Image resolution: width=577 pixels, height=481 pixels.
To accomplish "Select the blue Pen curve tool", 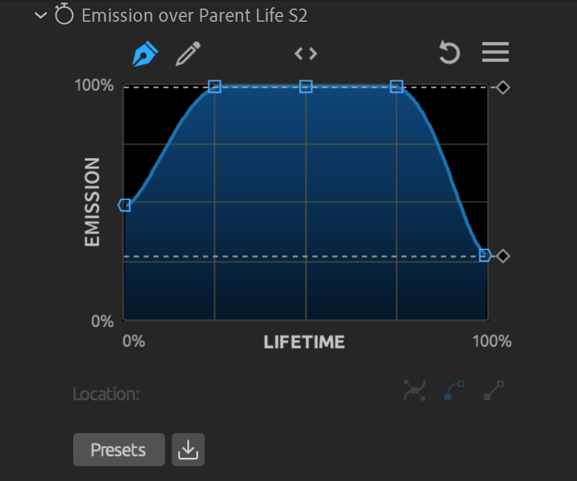I will pos(145,53).
